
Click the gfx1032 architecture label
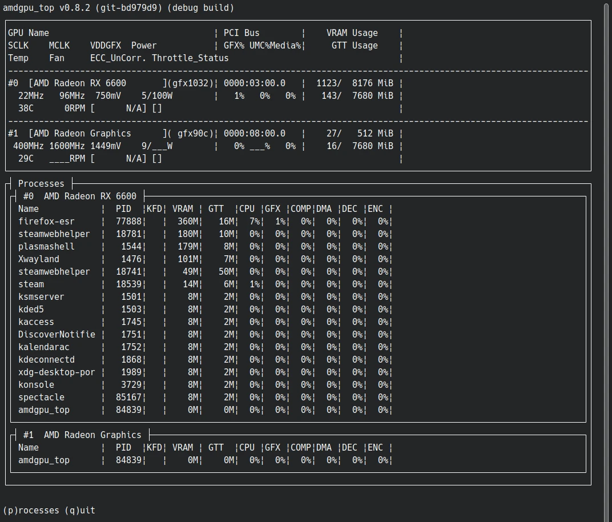tap(190, 83)
